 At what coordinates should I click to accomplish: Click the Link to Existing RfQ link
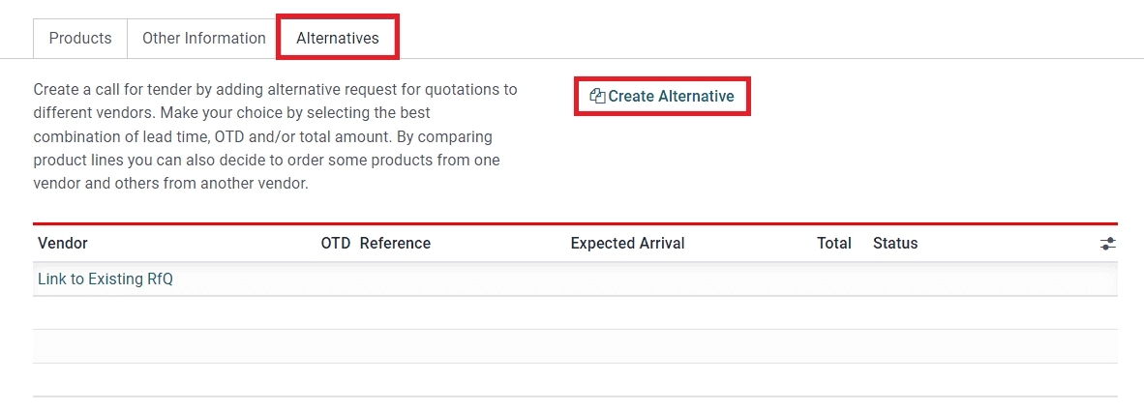[x=105, y=279]
